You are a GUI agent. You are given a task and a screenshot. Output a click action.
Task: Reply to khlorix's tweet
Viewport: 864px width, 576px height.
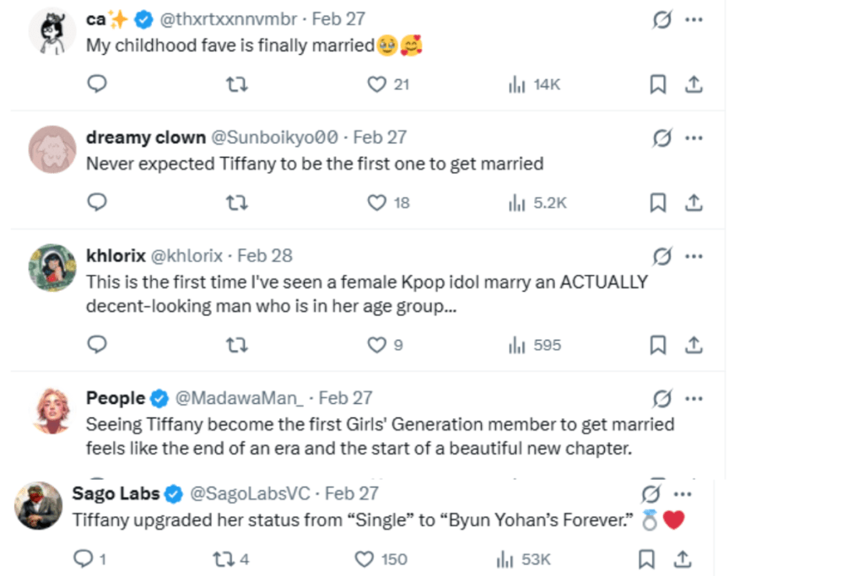pyautogui.click(x=97, y=344)
